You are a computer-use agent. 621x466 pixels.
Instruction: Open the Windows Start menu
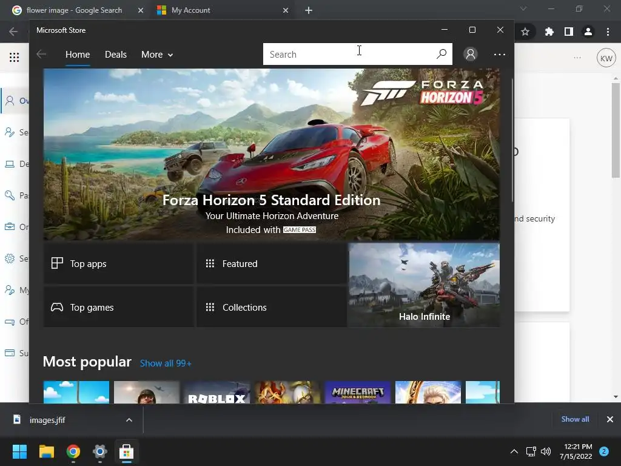click(19, 451)
